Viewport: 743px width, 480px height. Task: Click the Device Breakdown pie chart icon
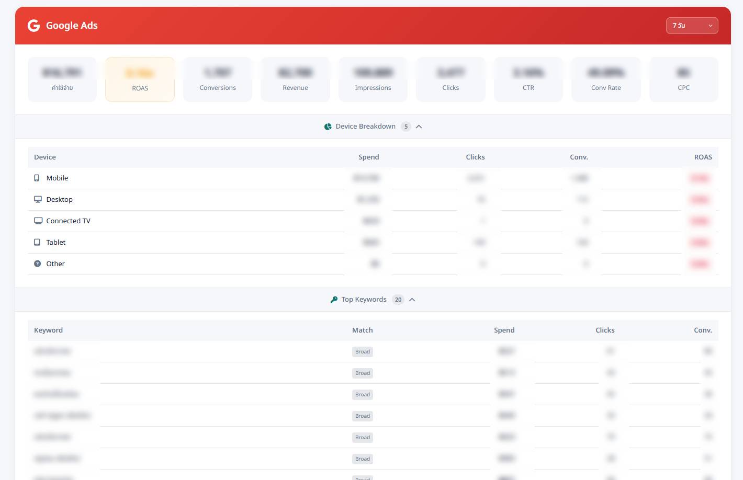pyautogui.click(x=328, y=127)
